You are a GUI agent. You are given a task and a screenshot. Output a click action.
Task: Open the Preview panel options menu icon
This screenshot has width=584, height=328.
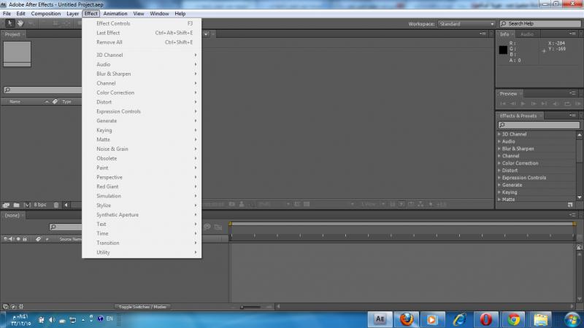click(572, 93)
